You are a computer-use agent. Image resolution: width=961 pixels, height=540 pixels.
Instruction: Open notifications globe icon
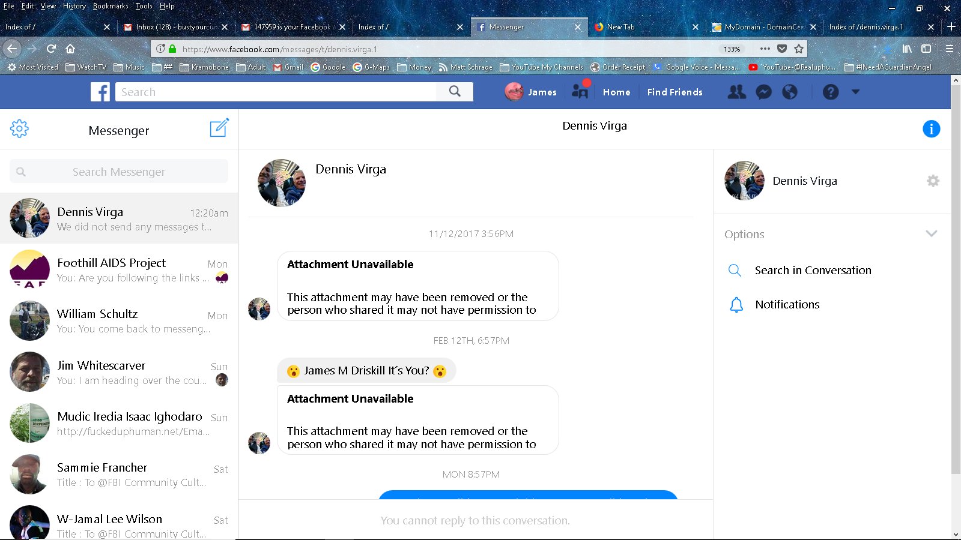(x=790, y=92)
